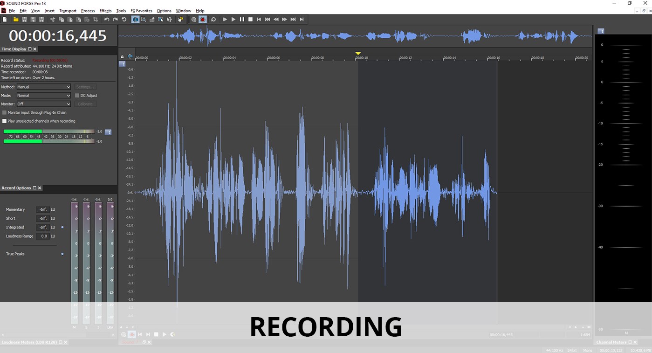This screenshot has width=652, height=353.
Task: Click the Loudness Range value field
Action: 43,236
